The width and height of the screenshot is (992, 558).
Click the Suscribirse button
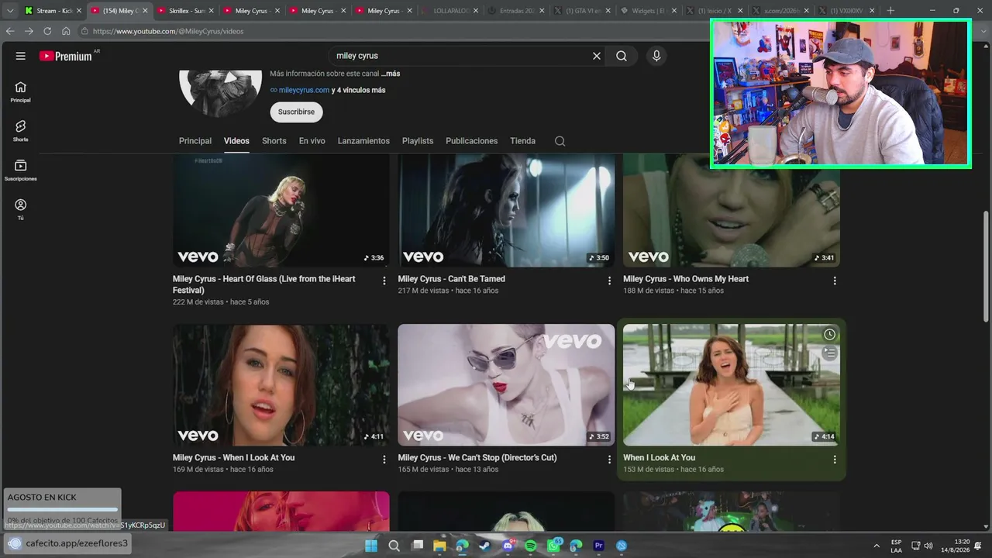(296, 112)
